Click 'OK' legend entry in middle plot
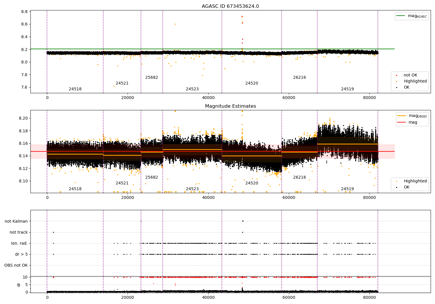 pyautogui.click(x=403, y=187)
